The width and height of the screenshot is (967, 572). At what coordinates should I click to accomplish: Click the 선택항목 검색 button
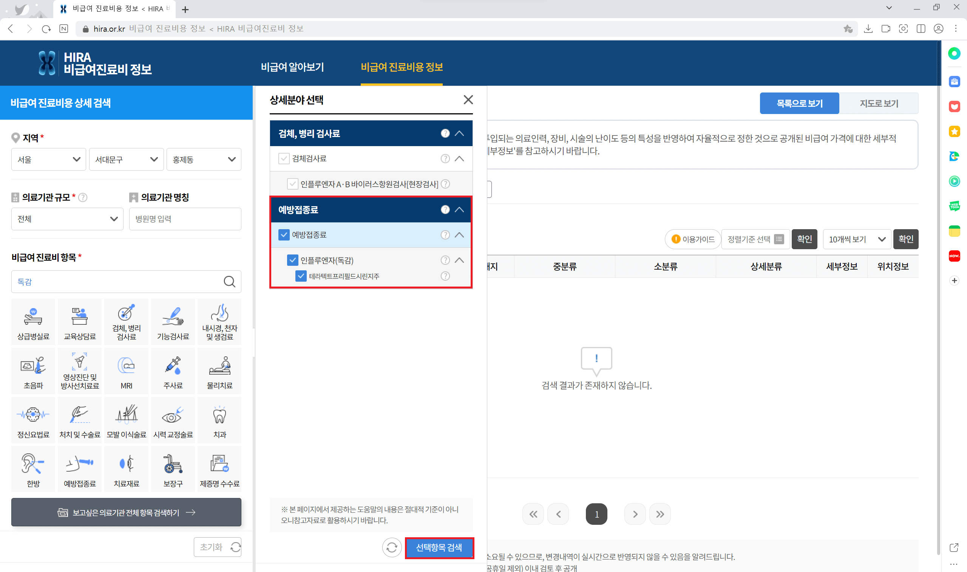[x=440, y=548]
